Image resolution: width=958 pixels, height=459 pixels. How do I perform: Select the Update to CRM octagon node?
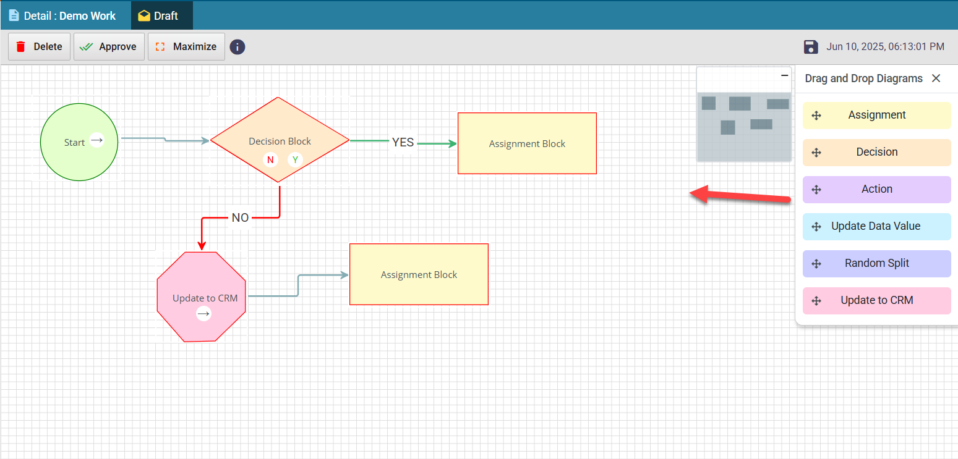click(x=202, y=297)
